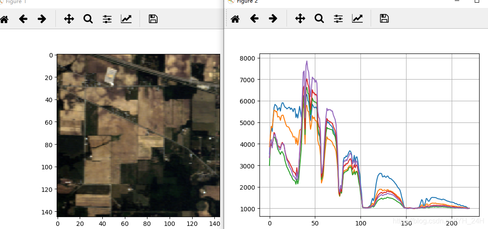Image resolution: width=488 pixels, height=229 pixels.
Task: Click the 120 x-axis label in Figure 1
Action: [192, 223]
